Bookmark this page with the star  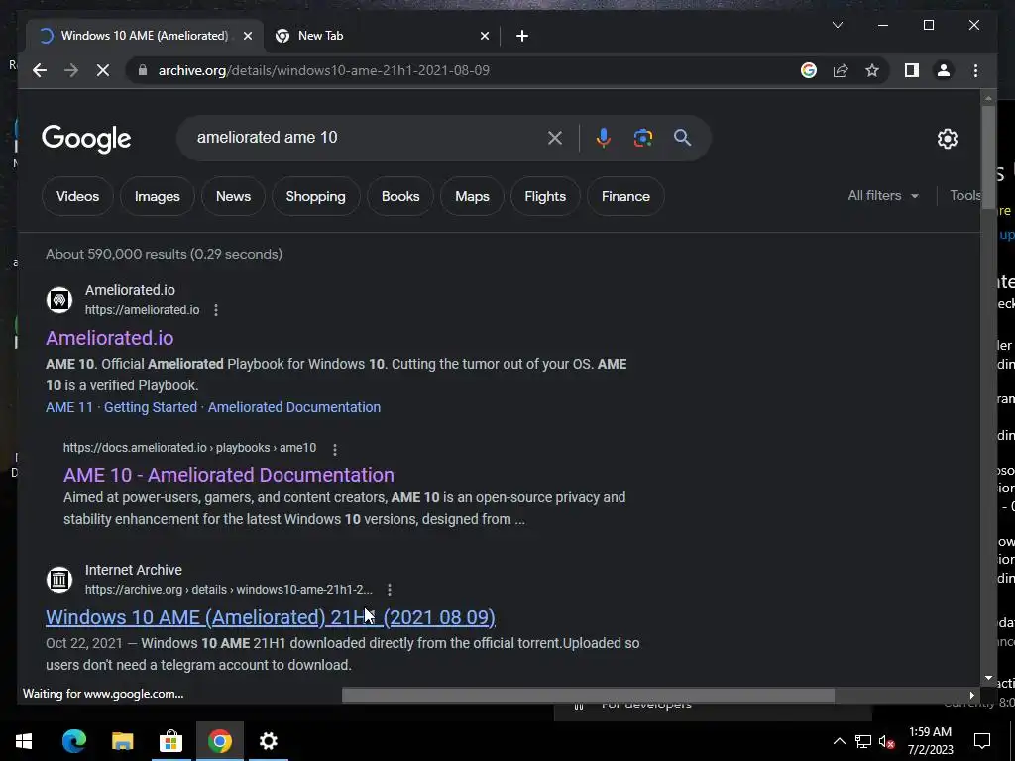(x=872, y=70)
